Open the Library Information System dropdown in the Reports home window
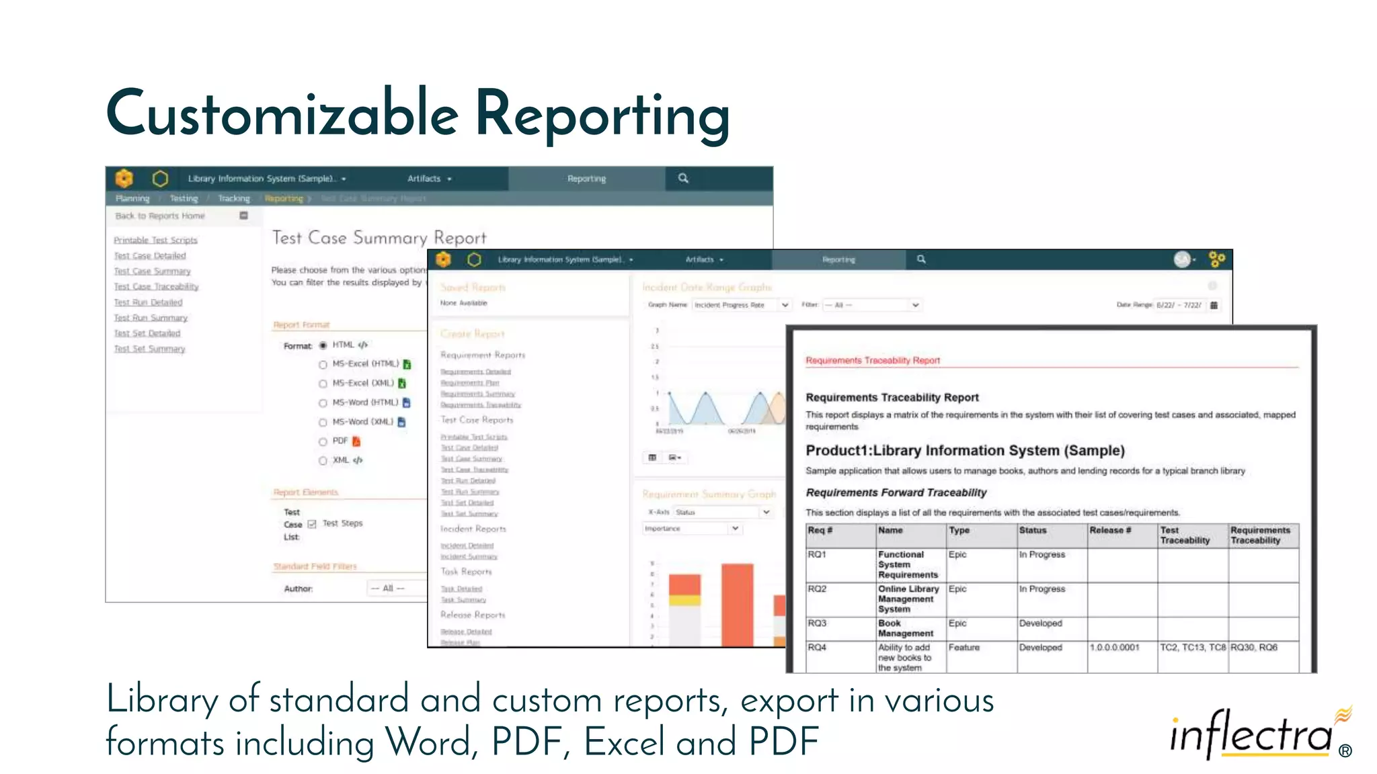This screenshot has height=774, width=1377. [x=565, y=259]
